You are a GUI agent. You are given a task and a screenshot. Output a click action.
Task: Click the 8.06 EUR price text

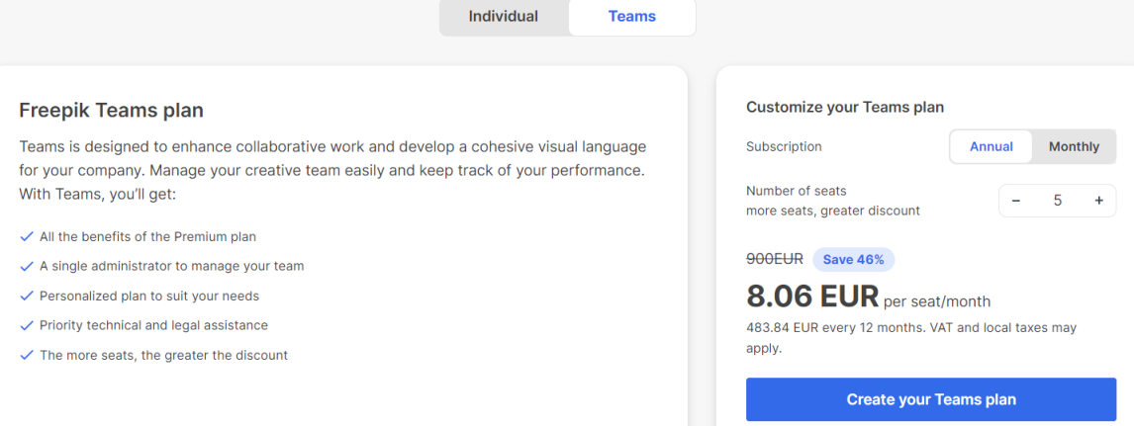click(811, 296)
